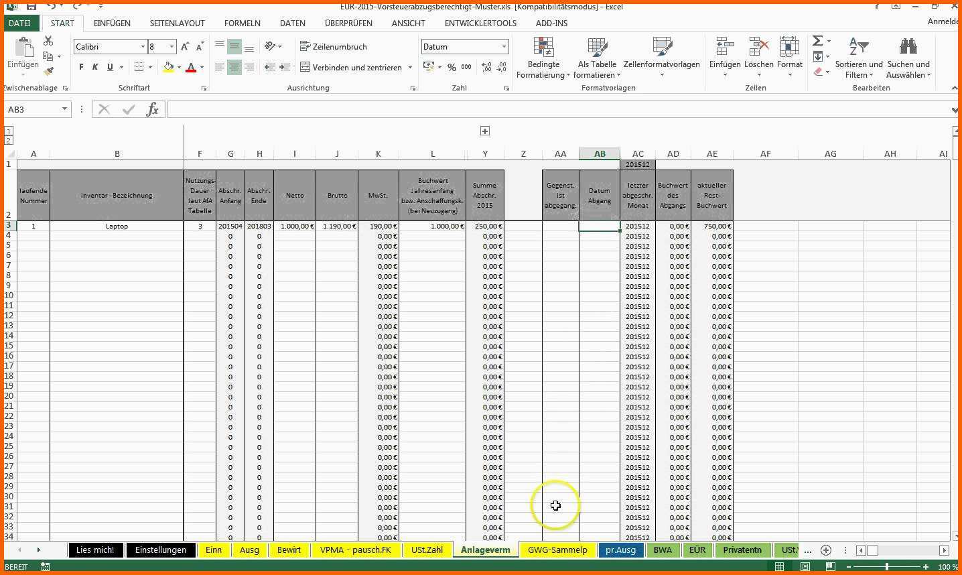
Task: Toggle bold F formatting
Action: pyautogui.click(x=81, y=67)
